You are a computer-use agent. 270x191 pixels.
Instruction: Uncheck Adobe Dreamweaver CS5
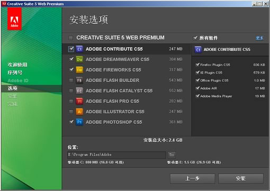pos(71,59)
